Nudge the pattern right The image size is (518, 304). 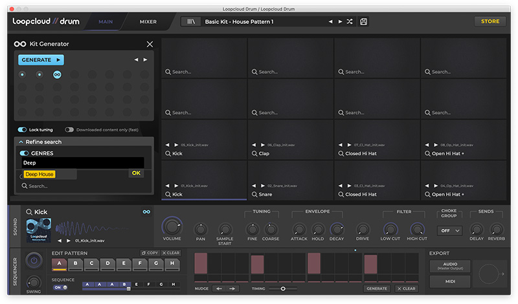(232, 289)
